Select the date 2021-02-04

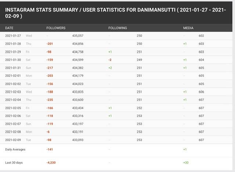coord(13,100)
